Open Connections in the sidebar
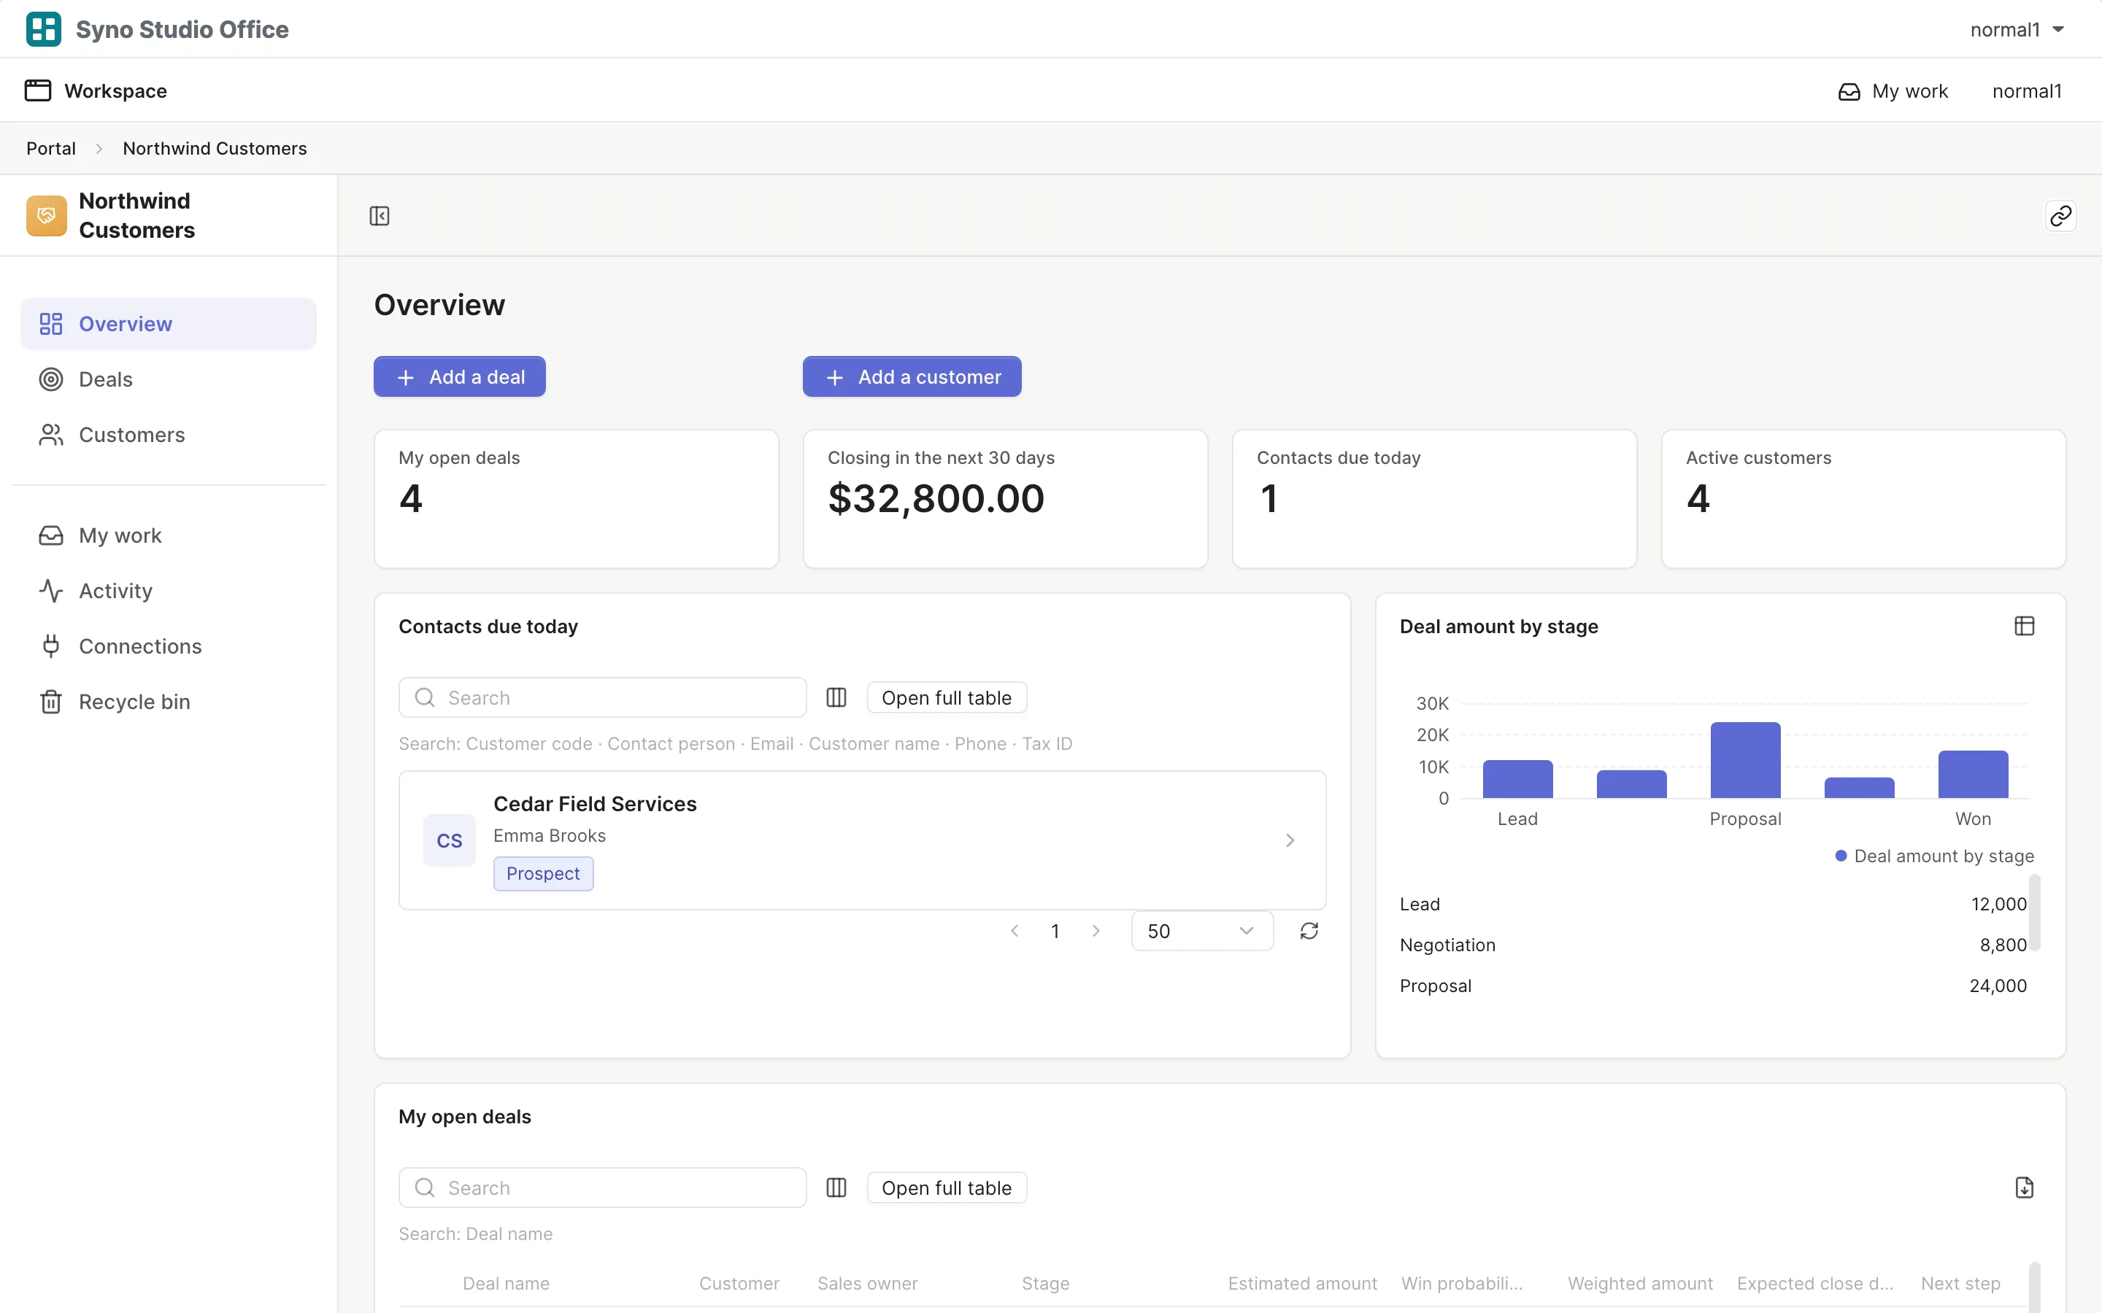 (169, 647)
